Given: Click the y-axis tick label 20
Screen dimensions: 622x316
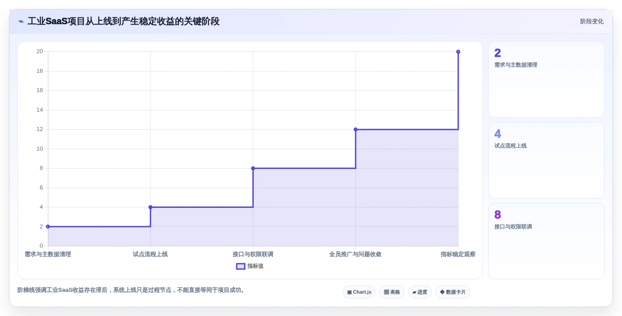Looking at the screenshot, I should pos(40,51).
